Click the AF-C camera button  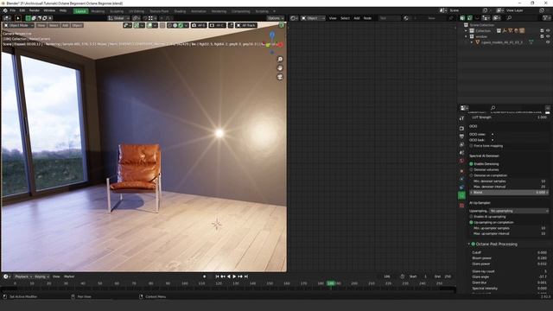[x=217, y=25]
